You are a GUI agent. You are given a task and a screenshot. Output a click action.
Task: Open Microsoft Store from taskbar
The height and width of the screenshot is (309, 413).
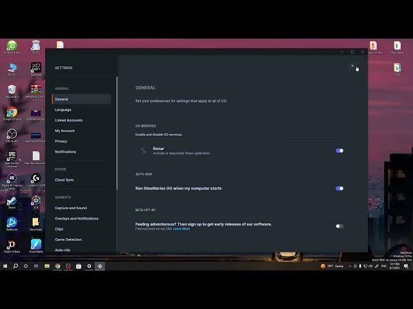click(x=79, y=266)
